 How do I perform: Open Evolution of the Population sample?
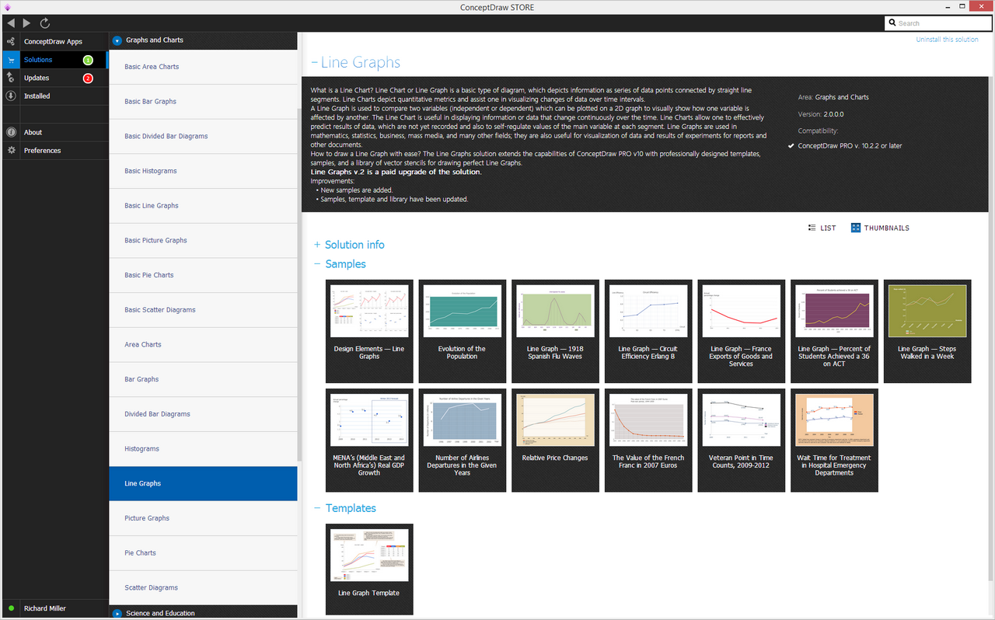coord(463,331)
